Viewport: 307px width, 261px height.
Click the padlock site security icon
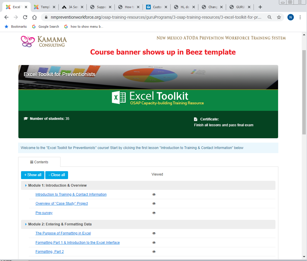46,17
